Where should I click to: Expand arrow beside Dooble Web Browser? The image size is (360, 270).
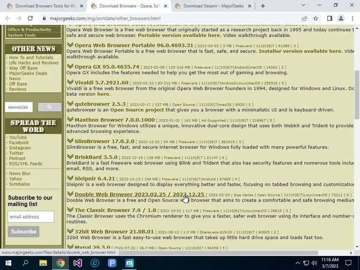coord(70,194)
